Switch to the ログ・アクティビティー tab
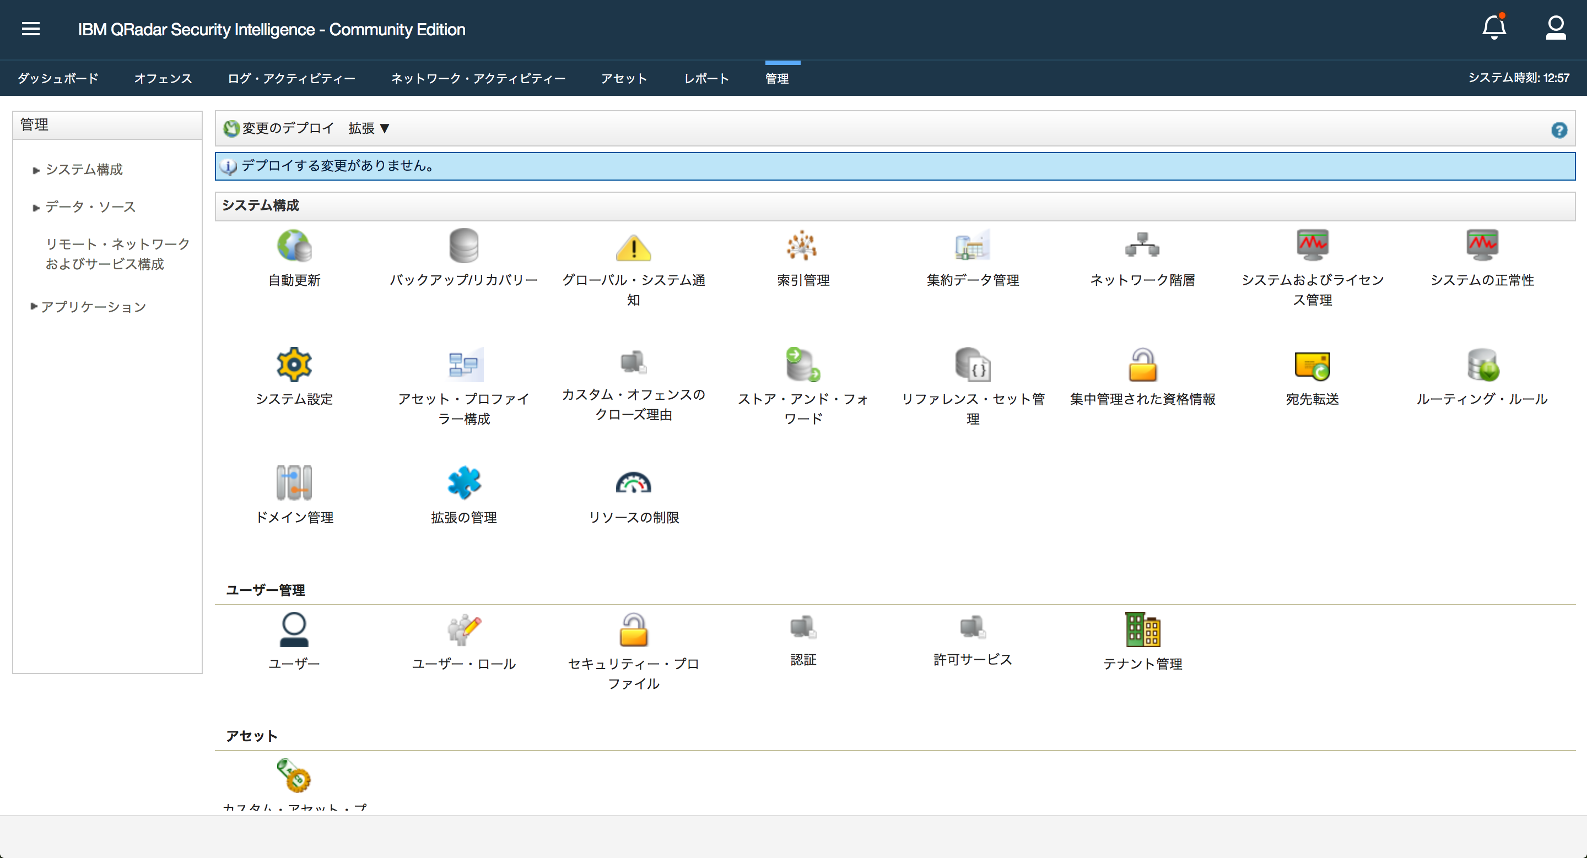Screen dimensions: 1587x858 tap(291, 79)
